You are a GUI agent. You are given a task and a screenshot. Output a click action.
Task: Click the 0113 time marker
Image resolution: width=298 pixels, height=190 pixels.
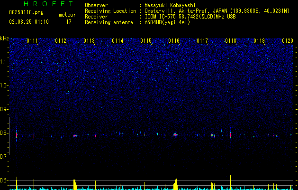(x=89, y=41)
